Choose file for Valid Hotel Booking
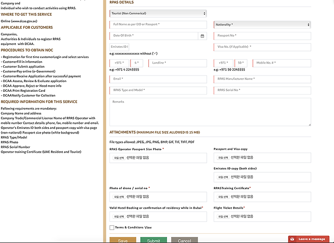334x243 pixels. click(x=119, y=217)
